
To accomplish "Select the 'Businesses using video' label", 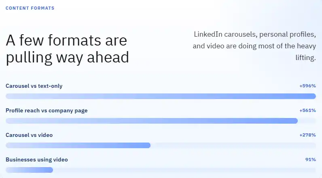I will [x=37, y=159].
